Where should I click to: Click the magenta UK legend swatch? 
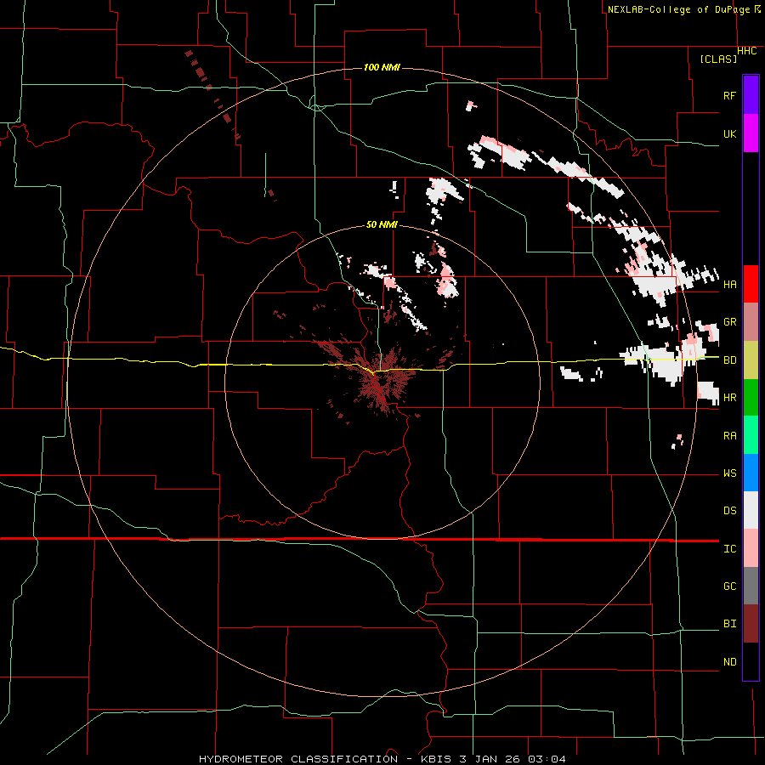point(751,133)
